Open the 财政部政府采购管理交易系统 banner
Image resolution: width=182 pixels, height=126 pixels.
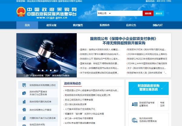click(149, 88)
